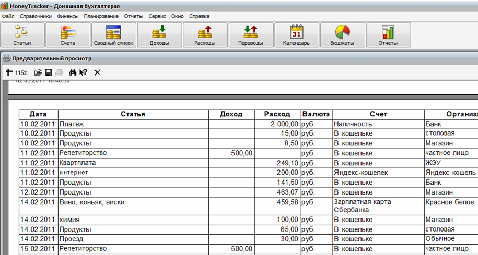The width and height of the screenshot is (478, 255).
Task: Open the Отчеты reports toolbar button
Action: pyautogui.click(x=388, y=35)
